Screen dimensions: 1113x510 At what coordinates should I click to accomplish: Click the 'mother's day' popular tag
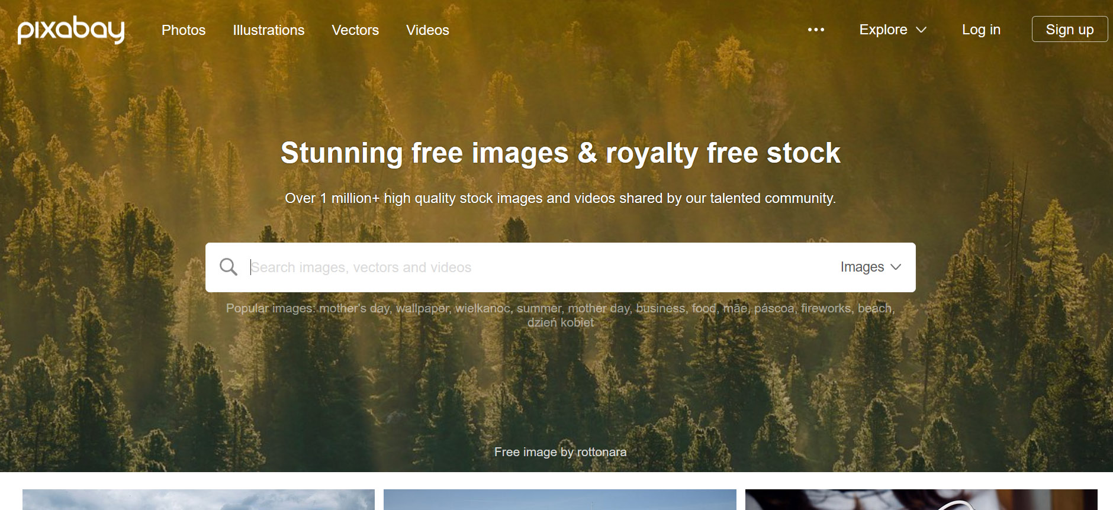pyautogui.click(x=355, y=308)
